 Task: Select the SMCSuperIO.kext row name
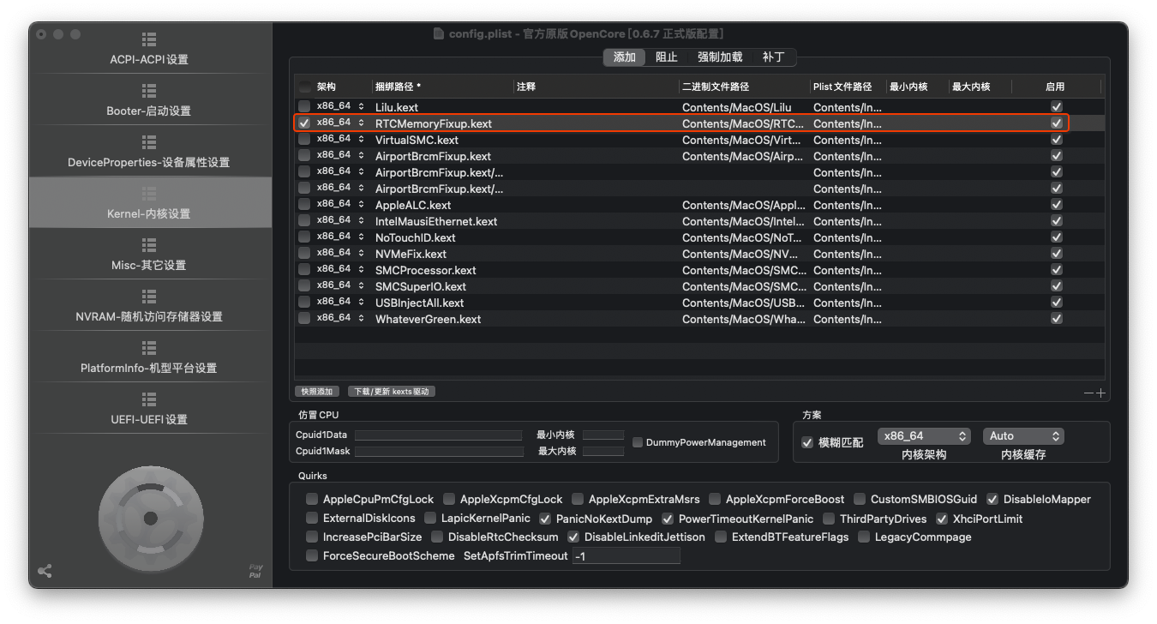tap(421, 286)
